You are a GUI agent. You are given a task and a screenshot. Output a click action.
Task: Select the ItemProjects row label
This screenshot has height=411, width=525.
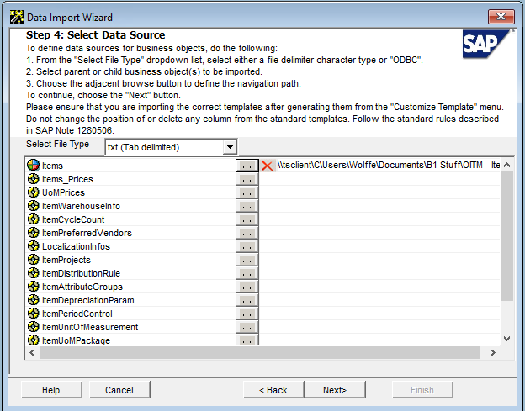66,261
